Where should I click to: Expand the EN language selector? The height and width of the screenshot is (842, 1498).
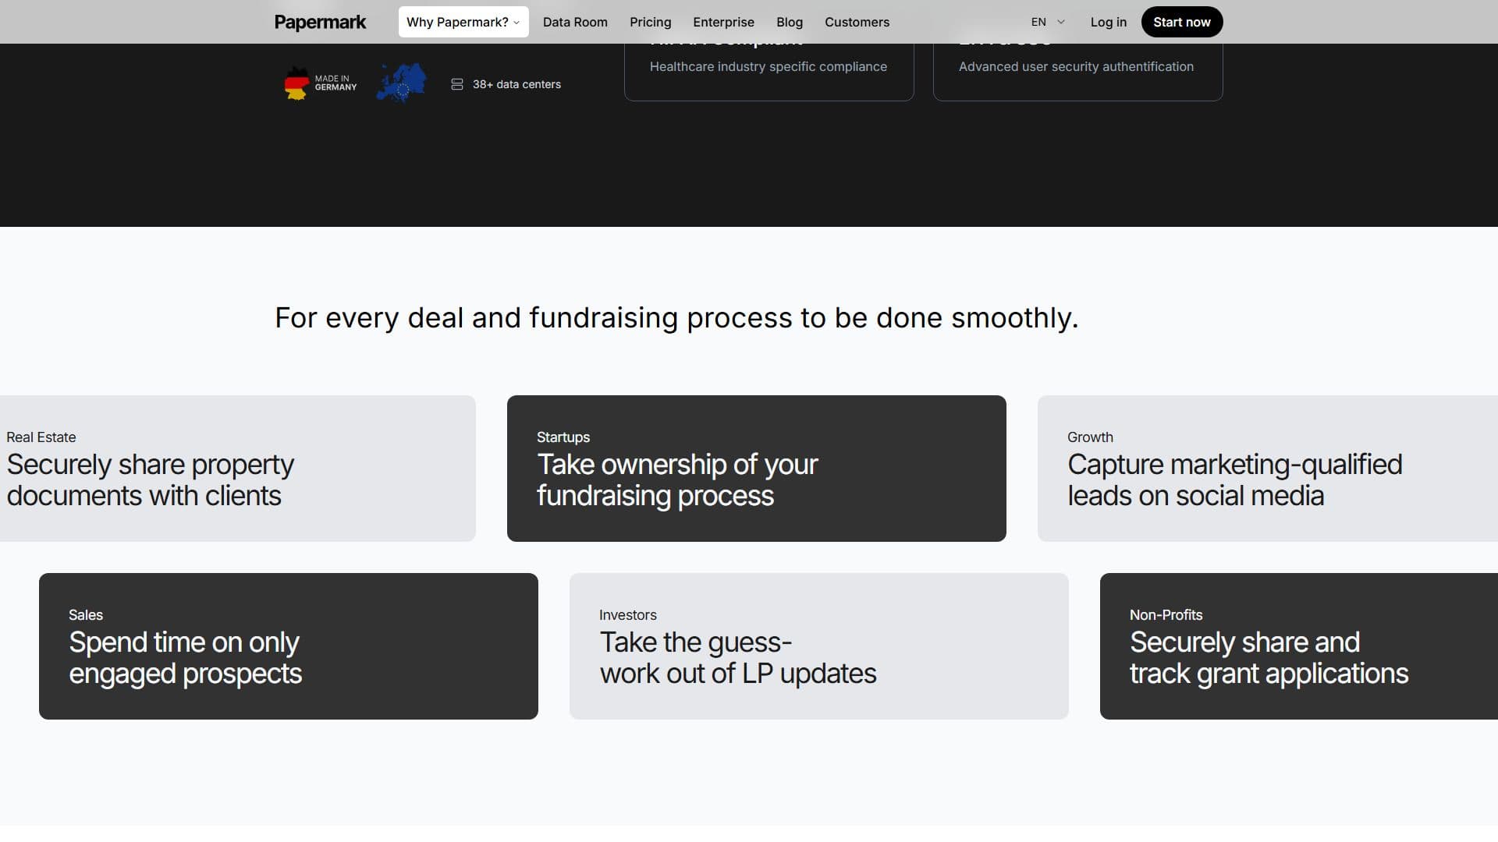(x=1048, y=22)
